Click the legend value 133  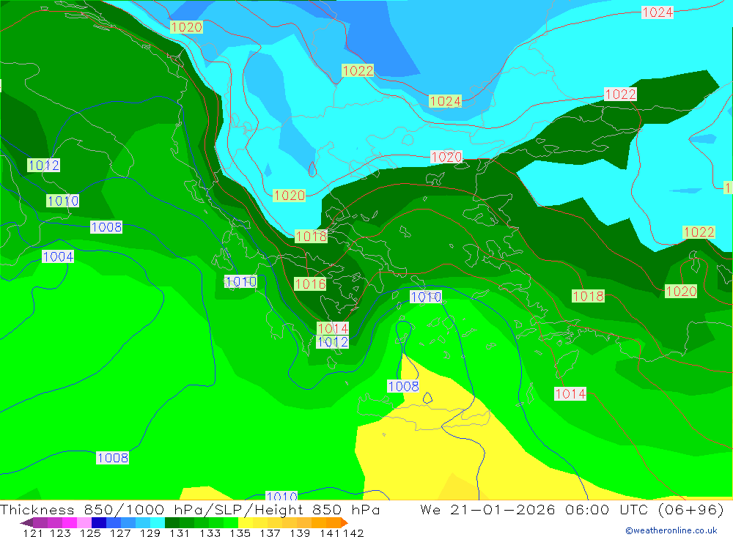(x=210, y=533)
